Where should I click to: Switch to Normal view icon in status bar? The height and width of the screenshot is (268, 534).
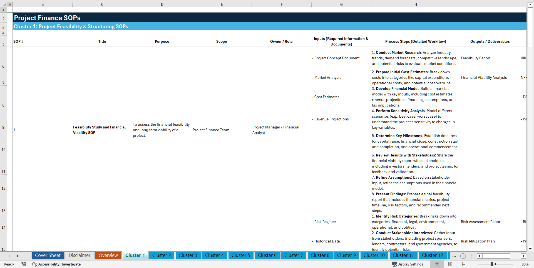[437, 264]
